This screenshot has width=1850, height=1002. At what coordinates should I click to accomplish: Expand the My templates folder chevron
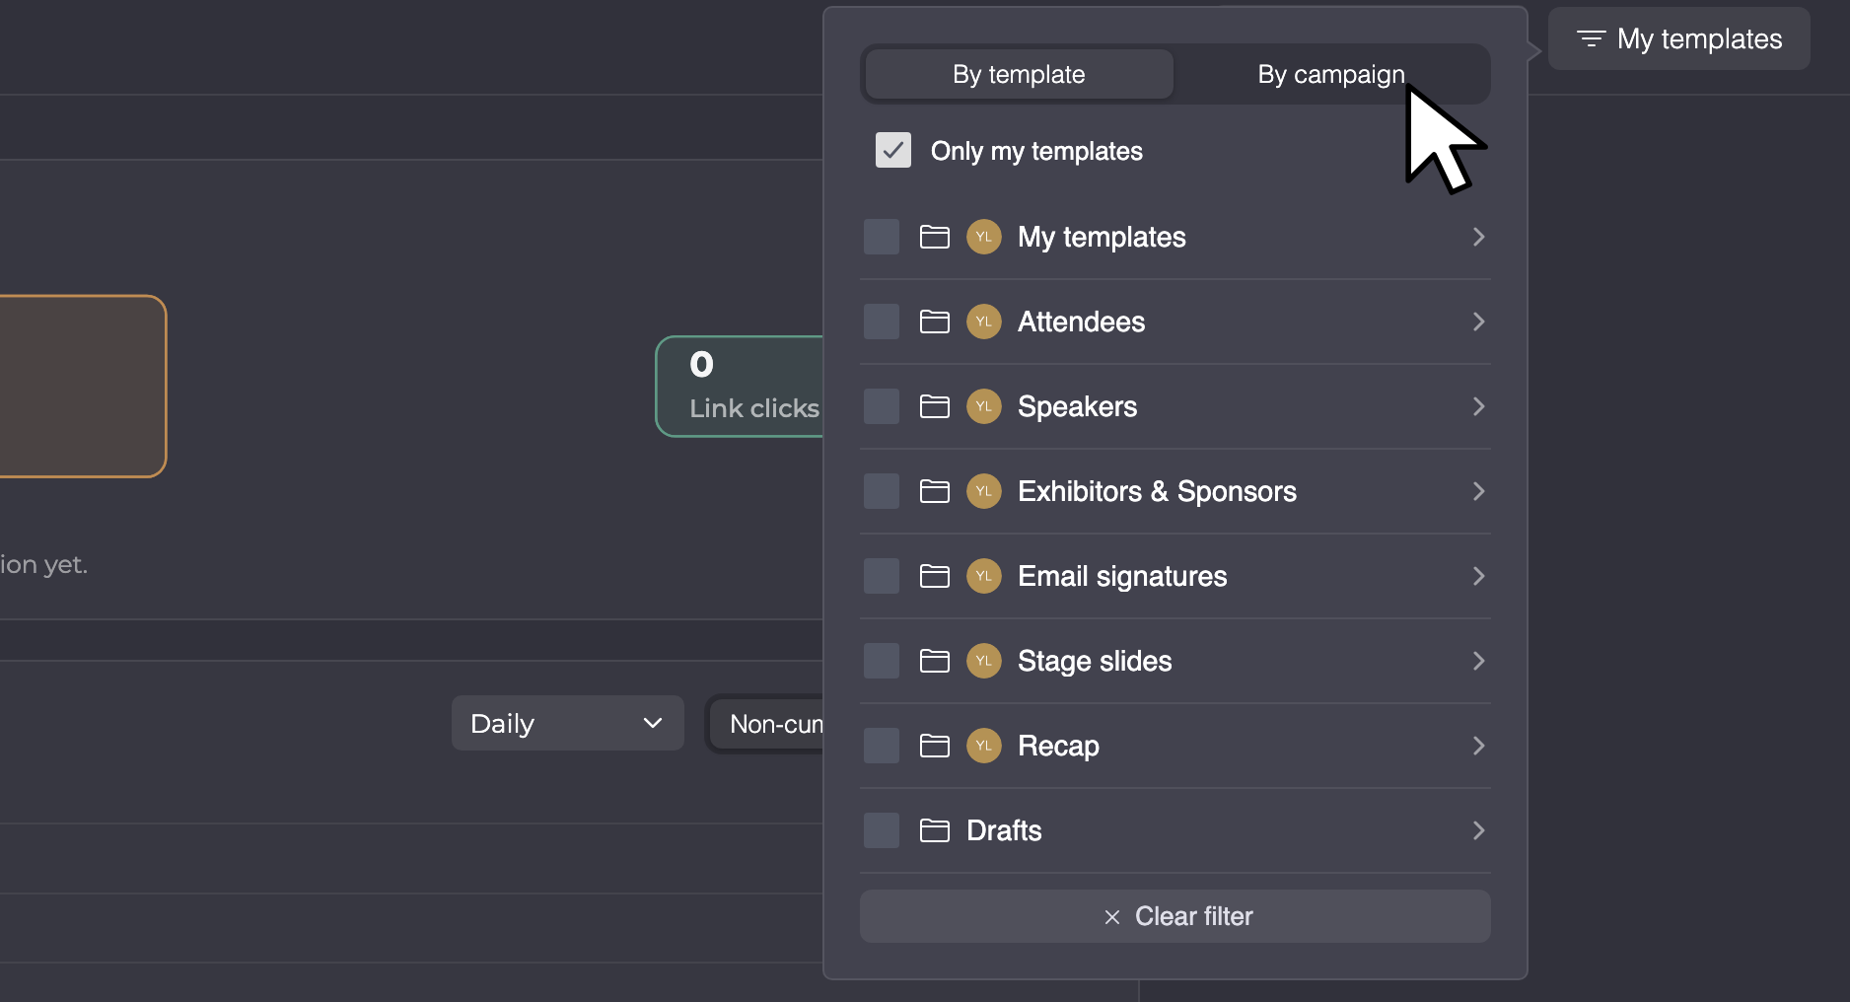point(1478,237)
